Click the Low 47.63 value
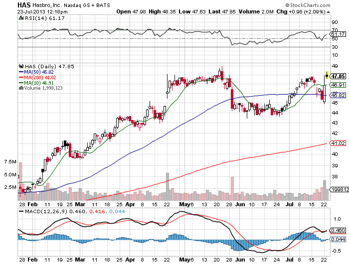 coord(192,11)
